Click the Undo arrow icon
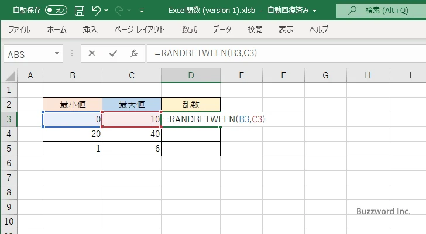The width and height of the screenshot is (426, 234). click(x=96, y=11)
